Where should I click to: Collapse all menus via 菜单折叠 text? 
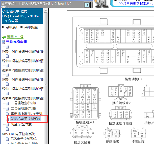click(x=31, y=27)
